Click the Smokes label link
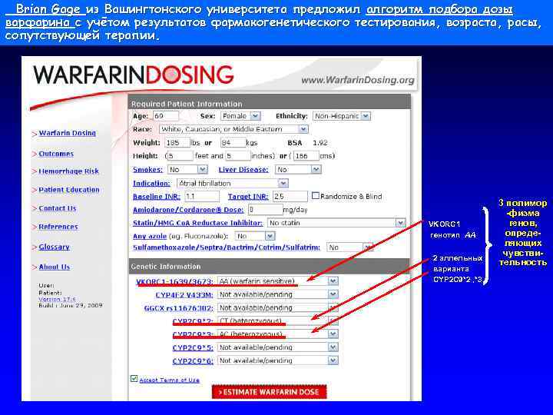Viewport: 553px width, 415px height. tap(147, 170)
